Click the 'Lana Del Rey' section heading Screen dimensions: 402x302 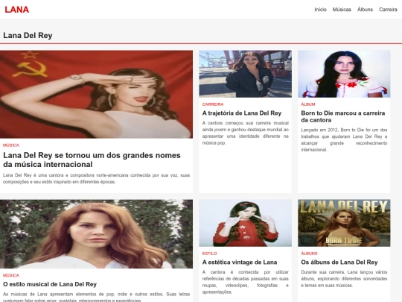pos(28,35)
